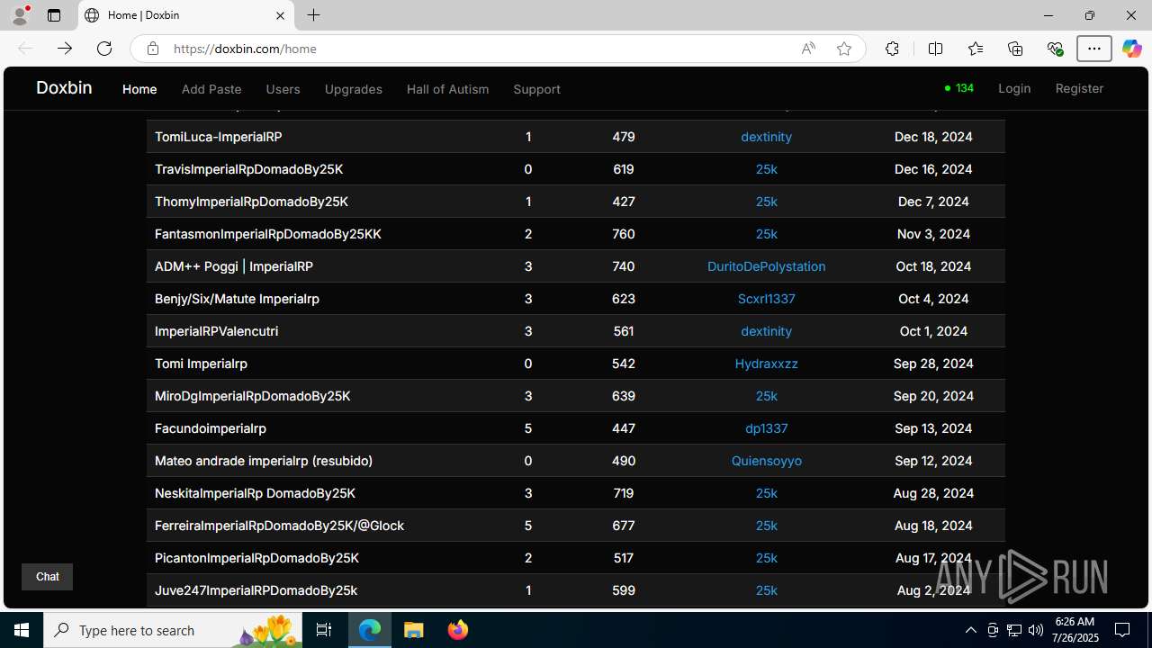This screenshot has height=648, width=1152.
Task: Open the Add Paste page
Action: tap(211, 89)
